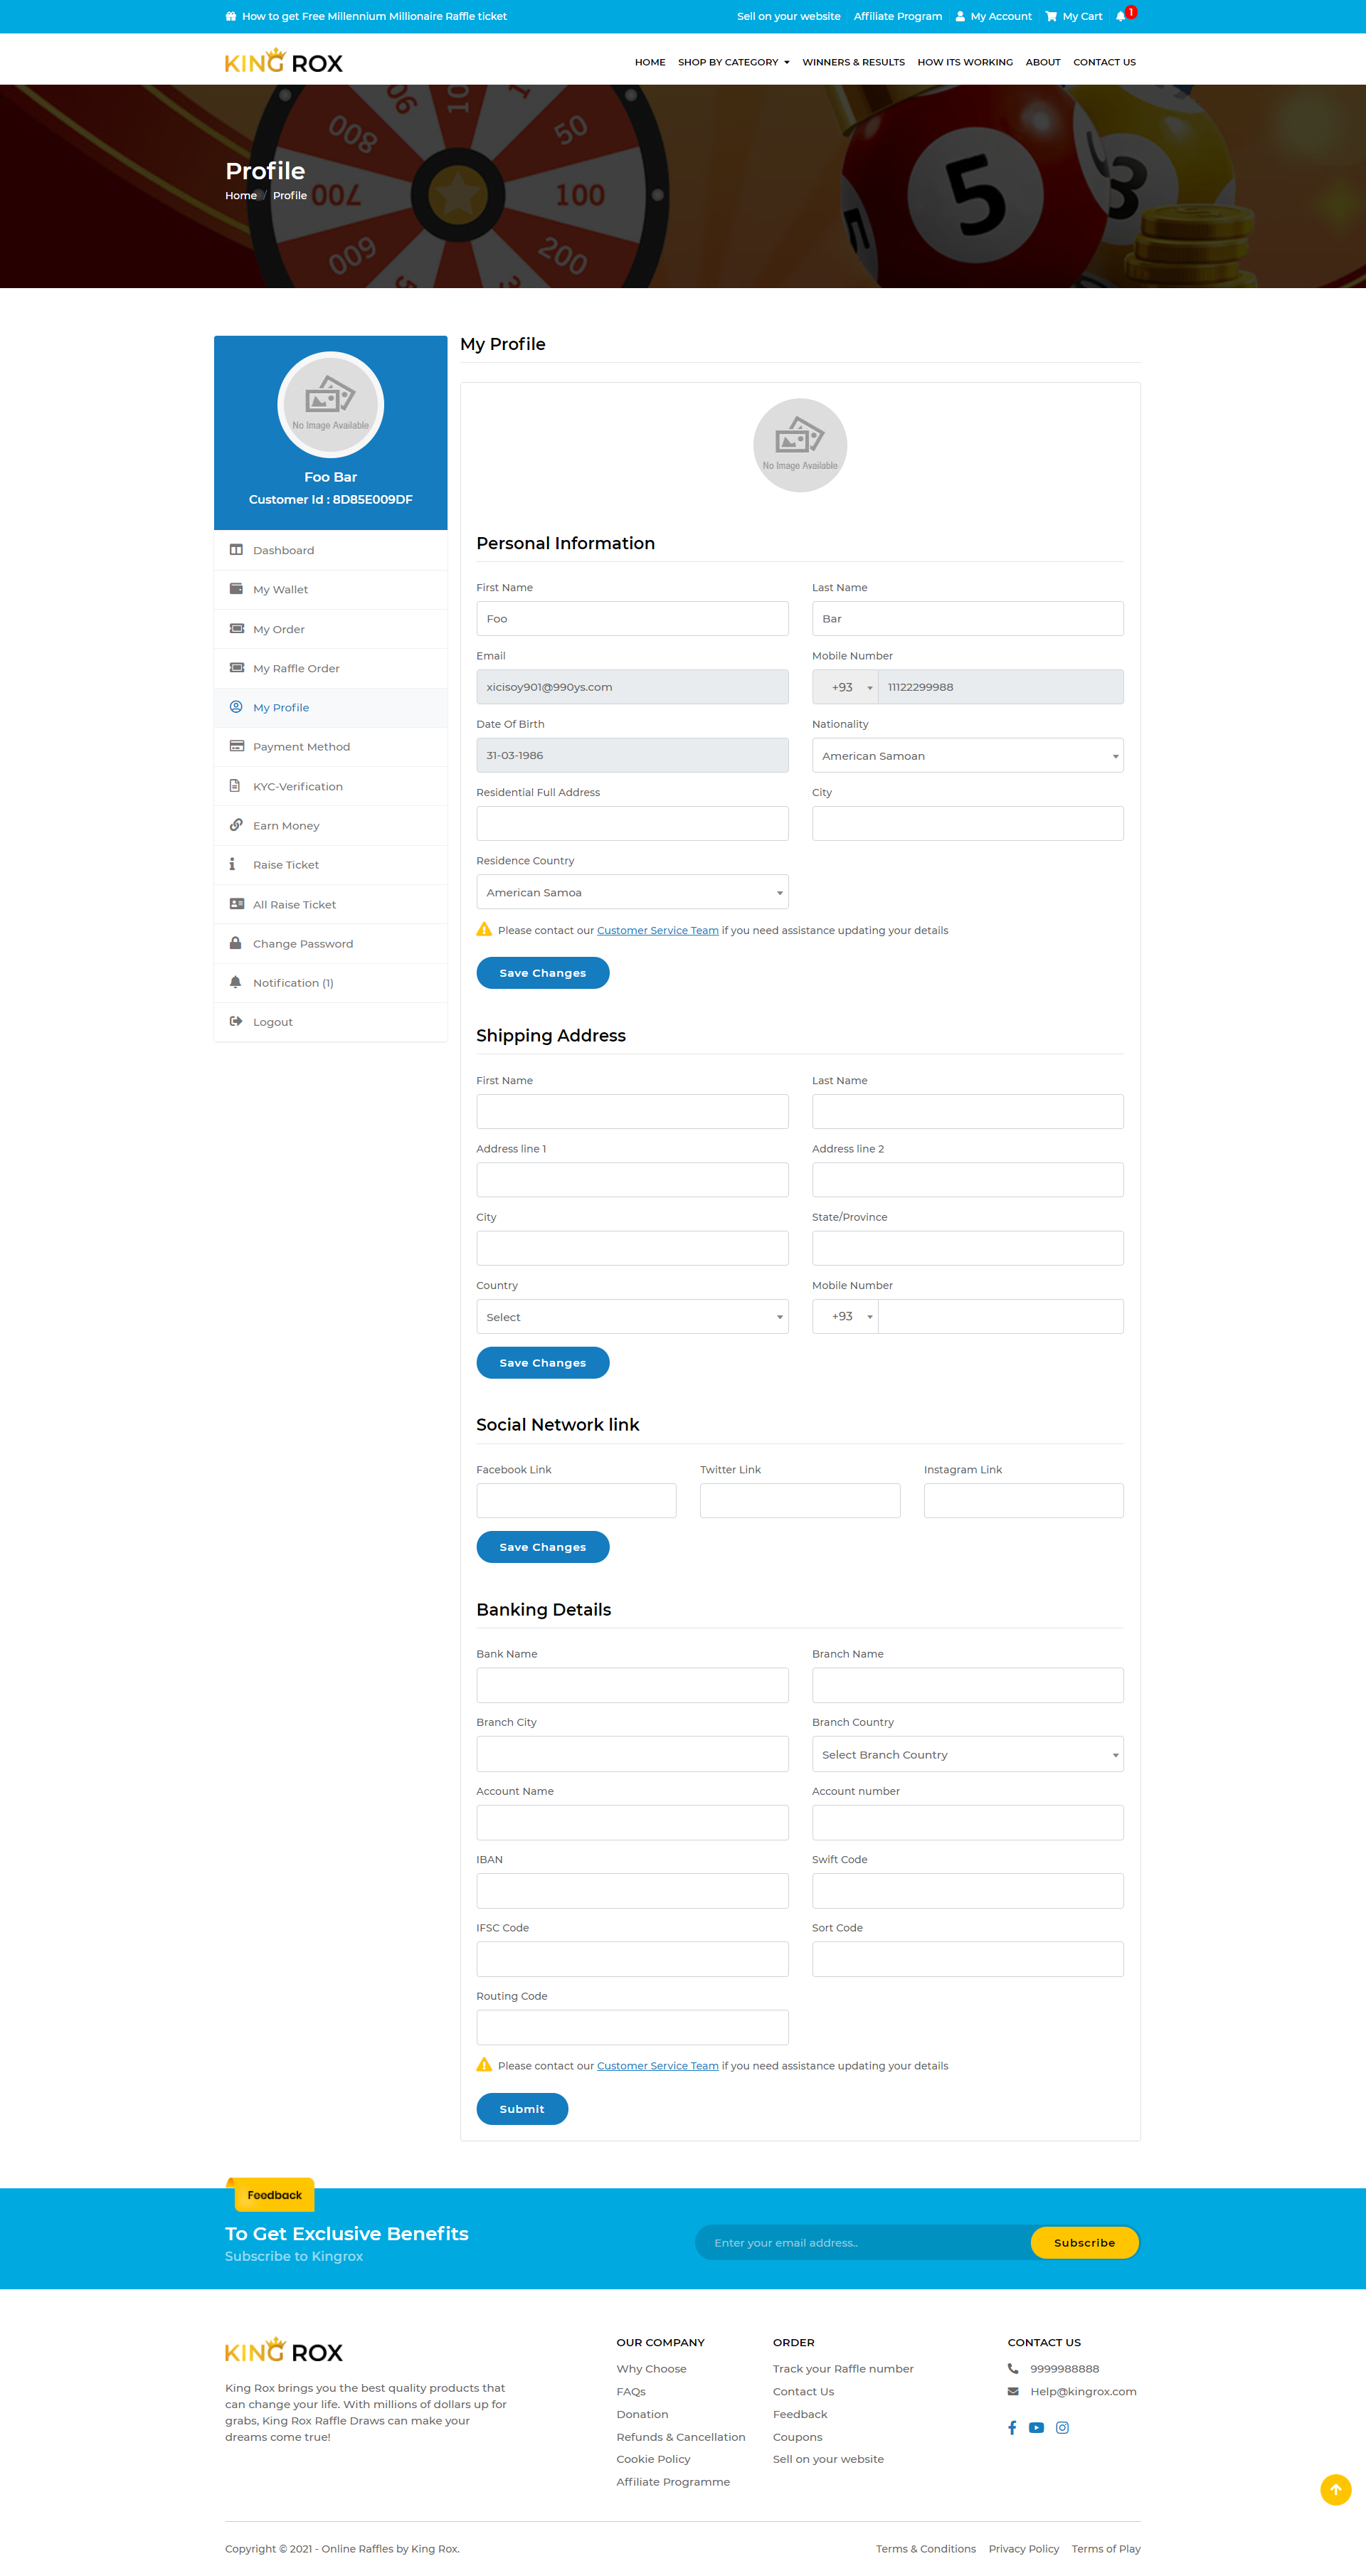The image size is (1366, 2576).
Task: Open Contact Us in navigation bar
Action: point(1104,62)
